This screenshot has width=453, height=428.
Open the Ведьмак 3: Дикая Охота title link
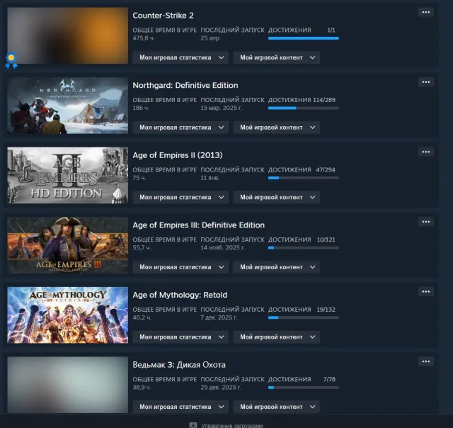[x=179, y=365]
